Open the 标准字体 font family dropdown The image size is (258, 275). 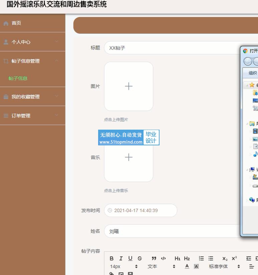(x=224, y=266)
